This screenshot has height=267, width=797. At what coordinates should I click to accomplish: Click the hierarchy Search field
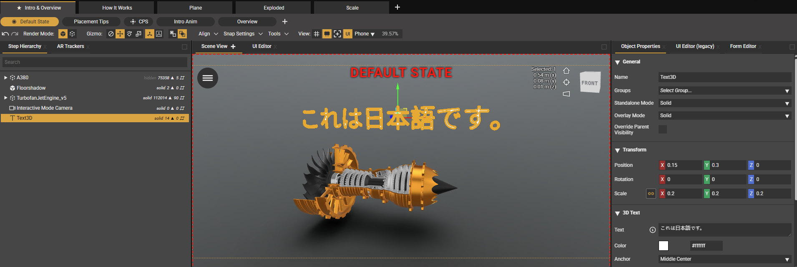click(95, 62)
